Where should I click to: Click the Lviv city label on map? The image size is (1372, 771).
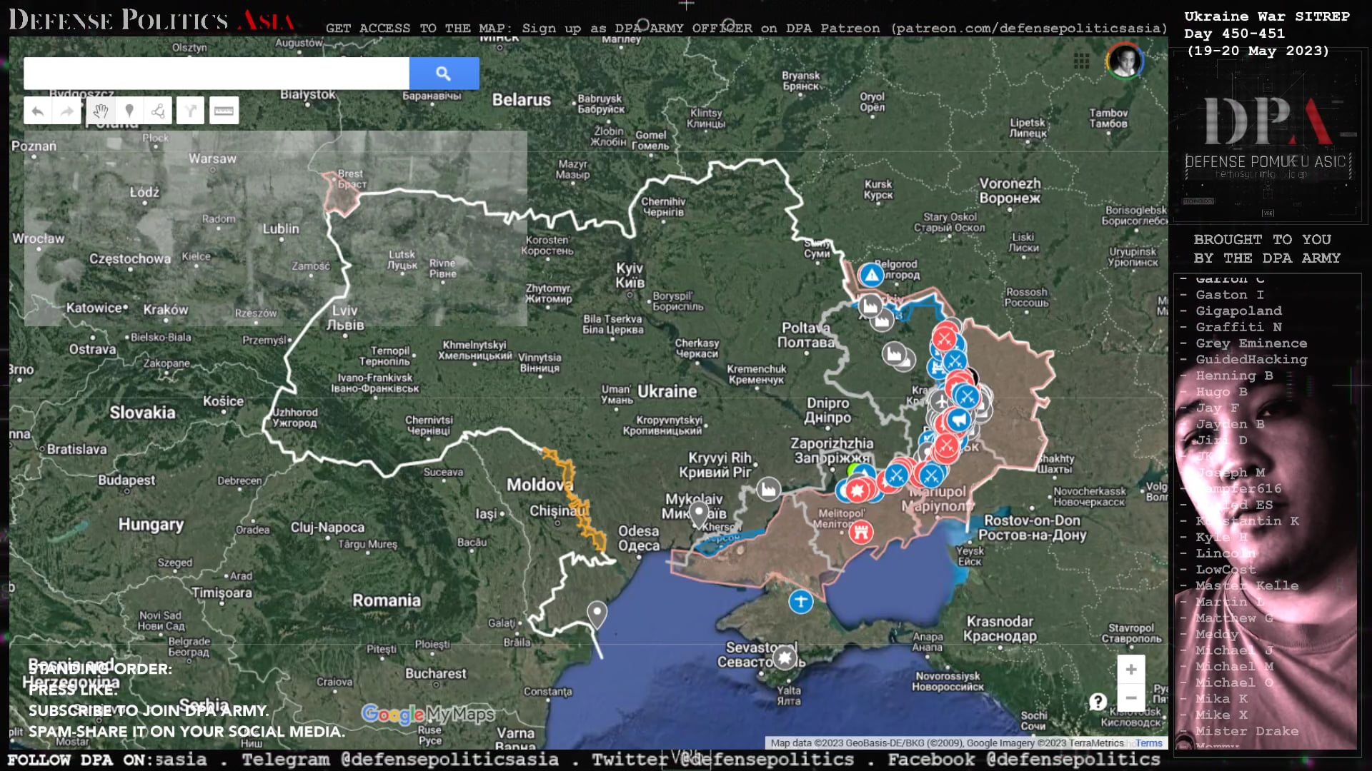click(x=345, y=318)
